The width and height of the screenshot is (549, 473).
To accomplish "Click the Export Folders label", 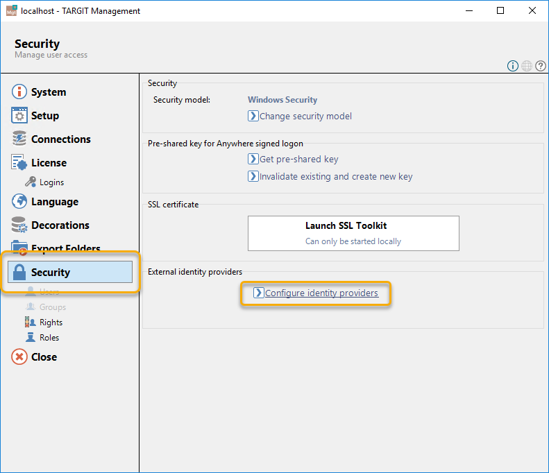I will [x=66, y=248].
